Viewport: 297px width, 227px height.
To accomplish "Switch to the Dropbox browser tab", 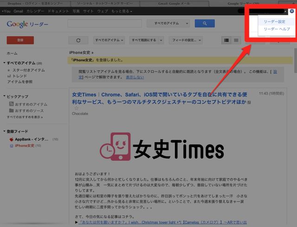I will 35,4.
